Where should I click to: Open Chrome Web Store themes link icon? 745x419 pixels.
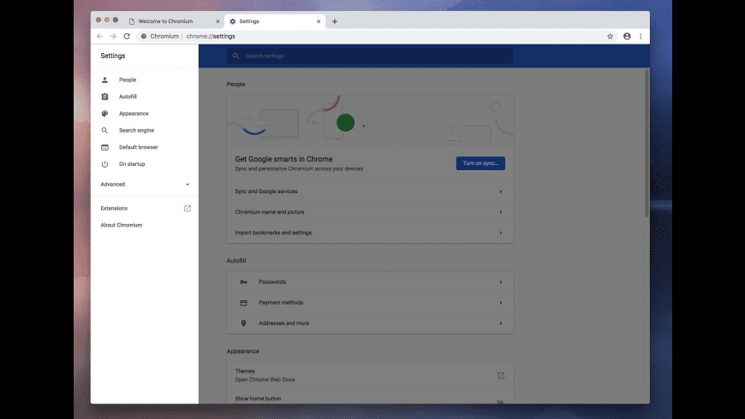tap(501, 375)
